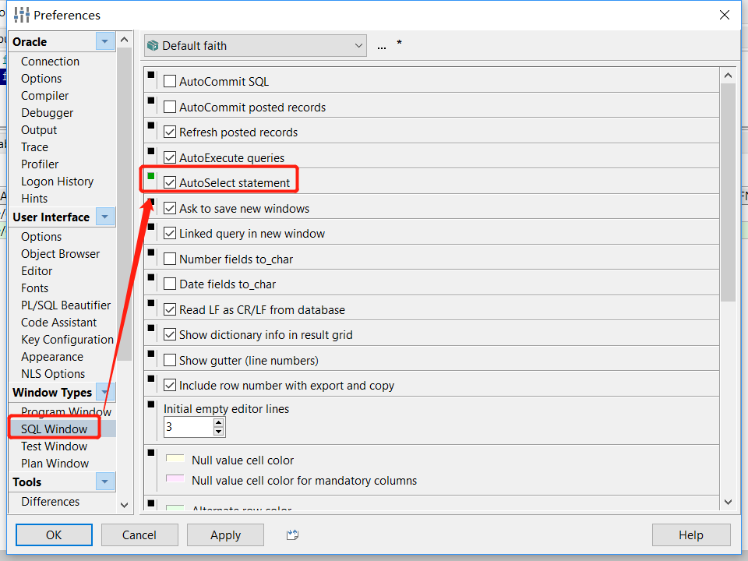748x561 pixels.
Task: Uncheck Refresh posted records
Action: tap(170, 132)
